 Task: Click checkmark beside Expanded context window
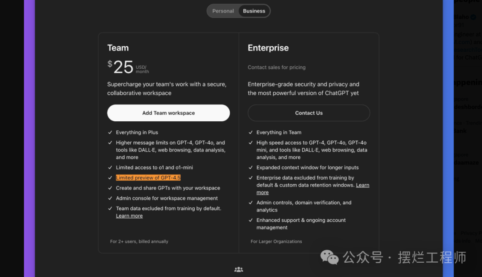250,168
